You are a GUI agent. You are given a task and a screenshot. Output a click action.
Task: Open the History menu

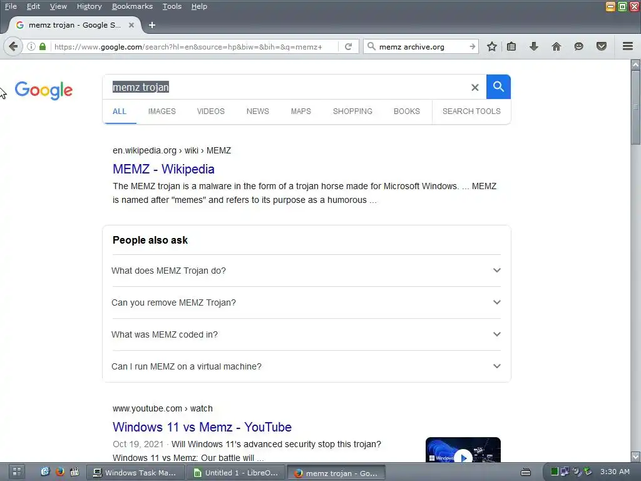89,6
